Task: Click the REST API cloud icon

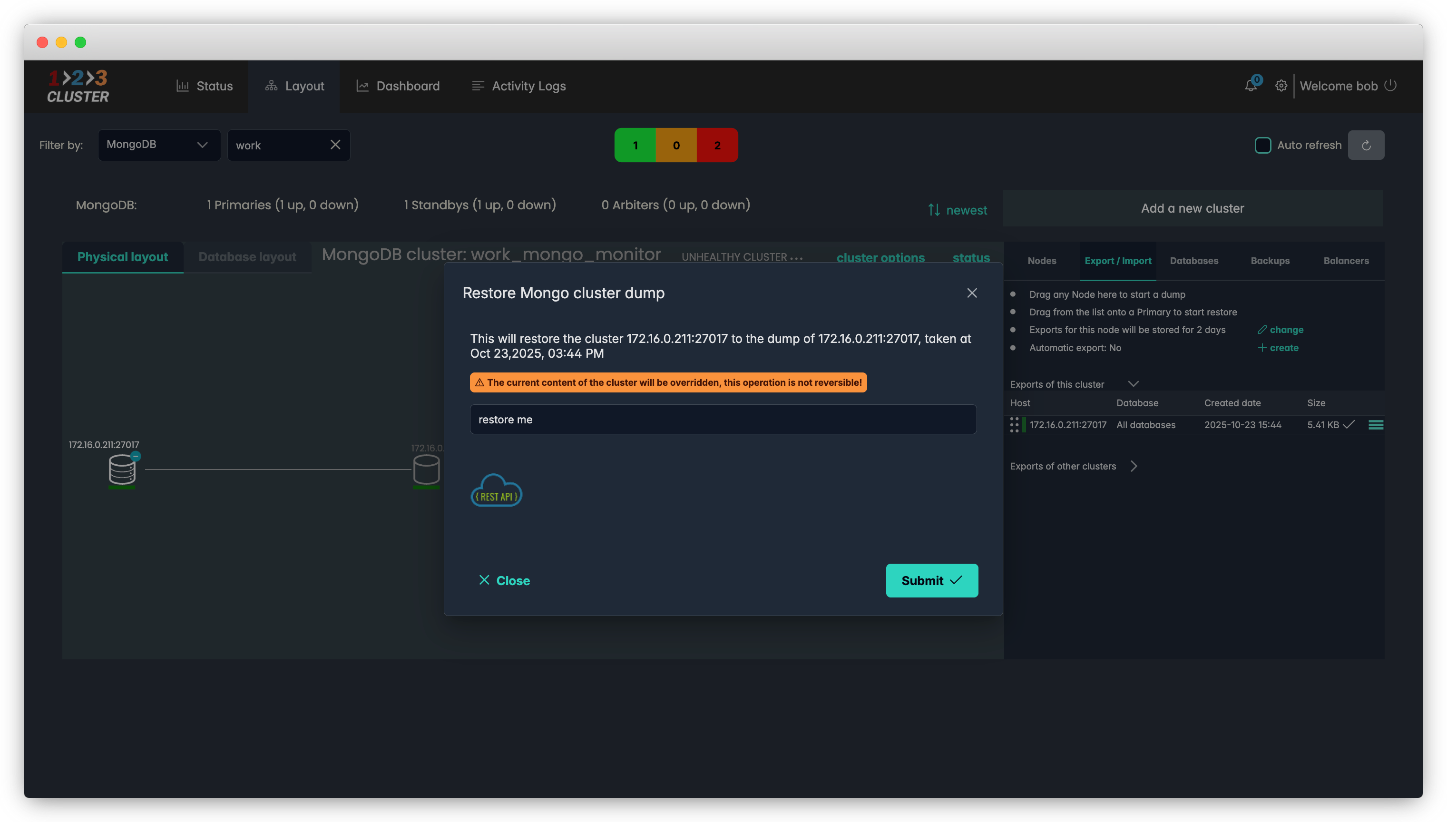Action: coord(496,490)
